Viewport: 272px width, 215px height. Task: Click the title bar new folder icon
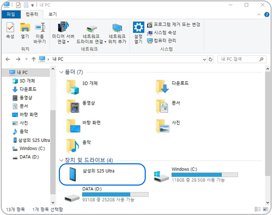(26, 5)
